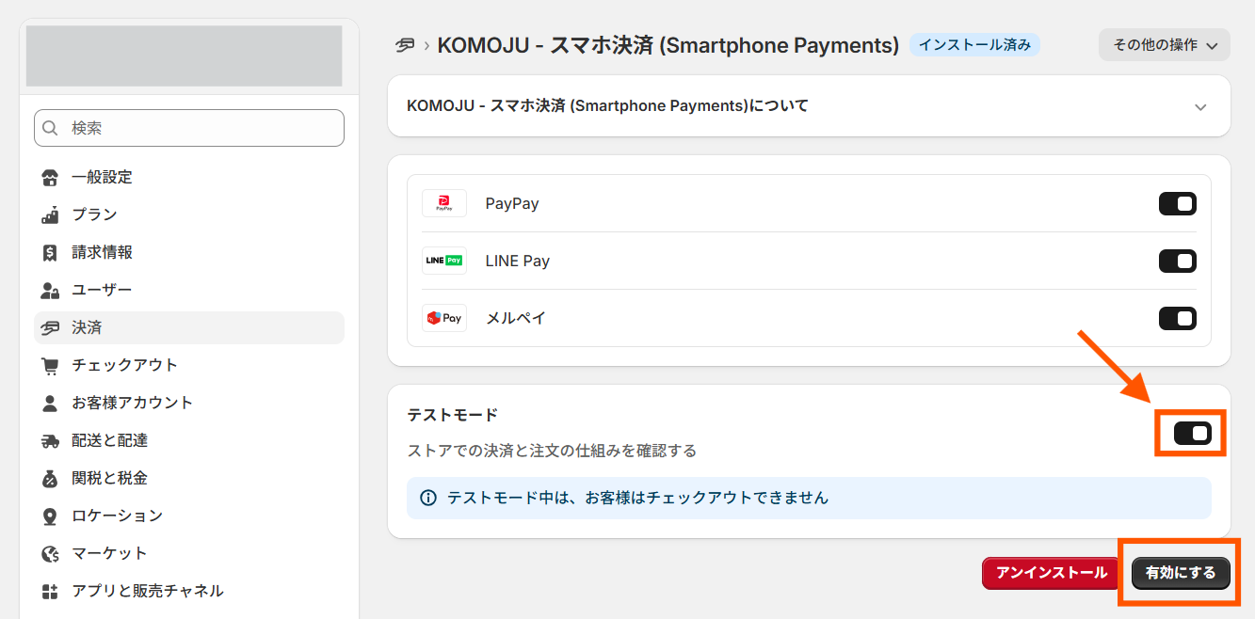Click the store icon beside 一般設定

pos(51,178)
